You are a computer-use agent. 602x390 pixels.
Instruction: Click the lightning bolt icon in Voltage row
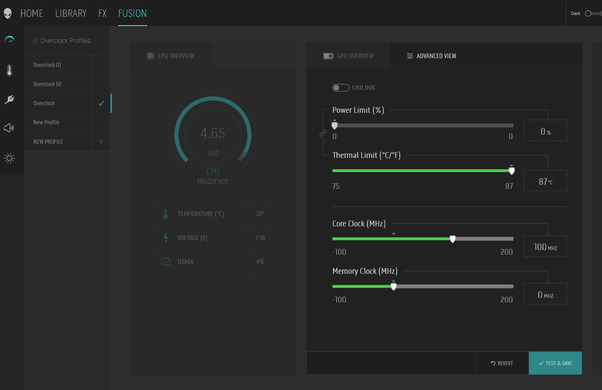tap(166, 238)
